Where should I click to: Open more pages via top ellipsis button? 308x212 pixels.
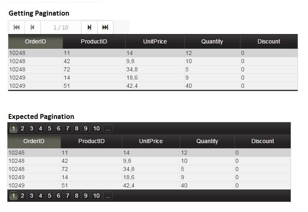[107, 128]
